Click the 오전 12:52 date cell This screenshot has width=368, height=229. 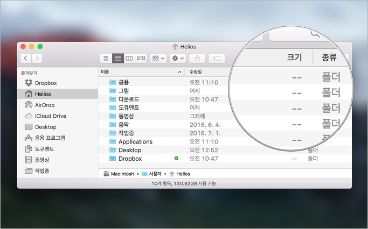(204, 150)
